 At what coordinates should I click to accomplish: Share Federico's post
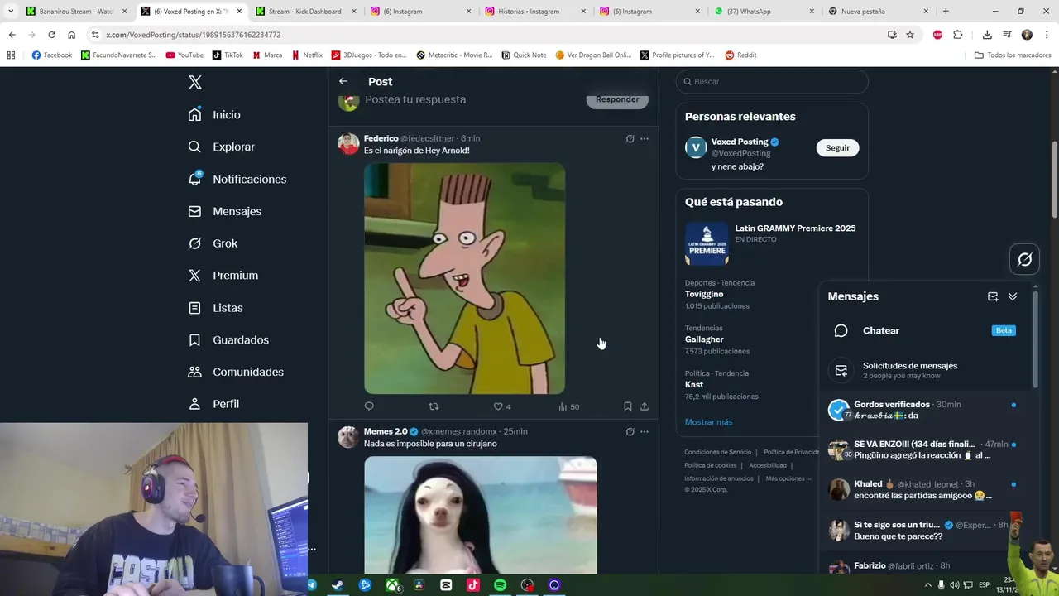pos(645,406)
